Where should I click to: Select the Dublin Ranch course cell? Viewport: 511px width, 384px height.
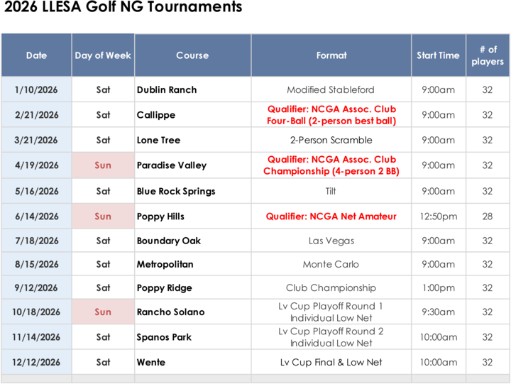(x=167, y=90)
